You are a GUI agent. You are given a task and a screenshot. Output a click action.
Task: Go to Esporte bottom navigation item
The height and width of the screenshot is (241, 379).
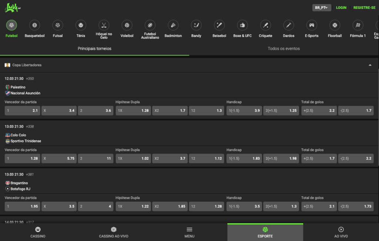pyautogui.click(x=265, y=232)
